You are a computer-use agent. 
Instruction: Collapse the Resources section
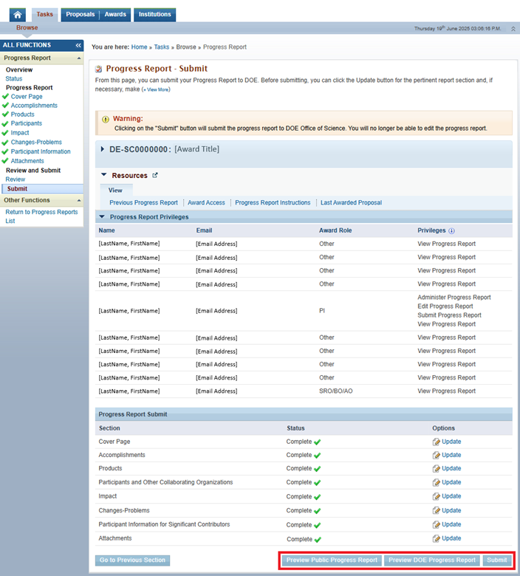104,176
